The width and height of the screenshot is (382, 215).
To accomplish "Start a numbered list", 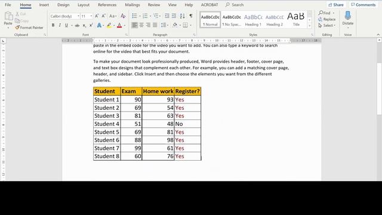I will (145, 16).
